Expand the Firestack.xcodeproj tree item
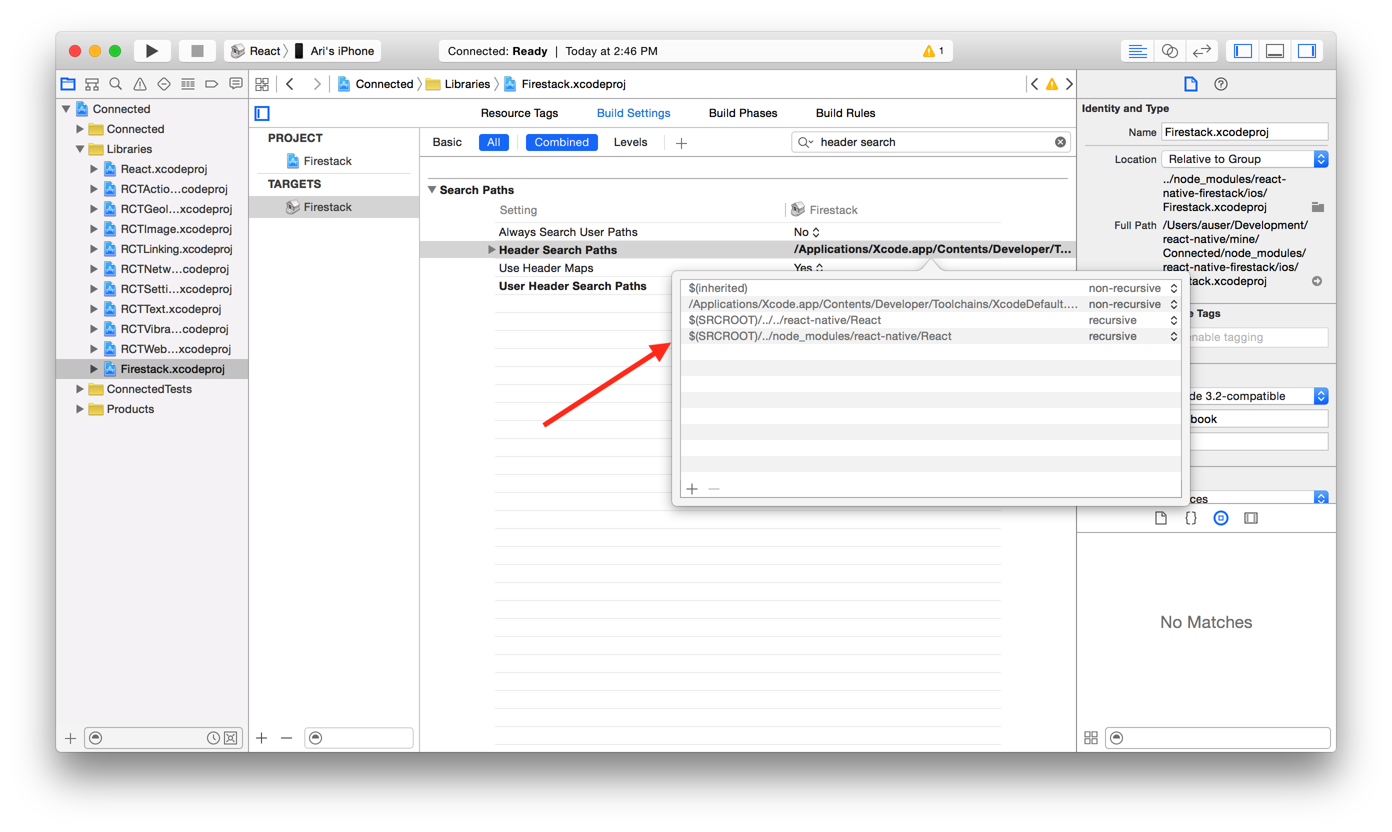Screen dimensions: 1392x832 93,369
